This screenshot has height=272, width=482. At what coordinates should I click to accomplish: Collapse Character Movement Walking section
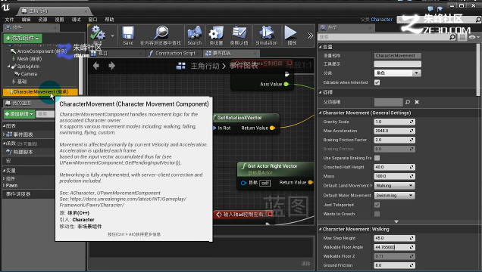(320, 229)
